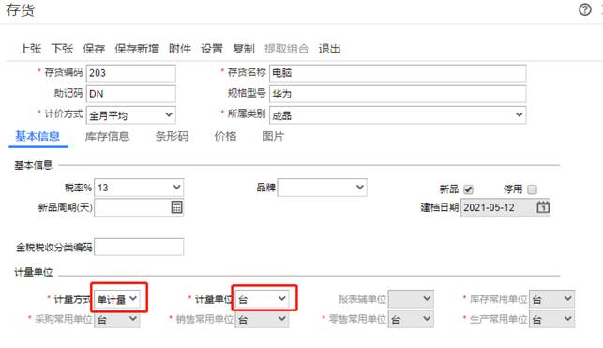Open the calendar icon for 建档日期
This screenshot has width=603, height=348.
[x=543, y=207]
